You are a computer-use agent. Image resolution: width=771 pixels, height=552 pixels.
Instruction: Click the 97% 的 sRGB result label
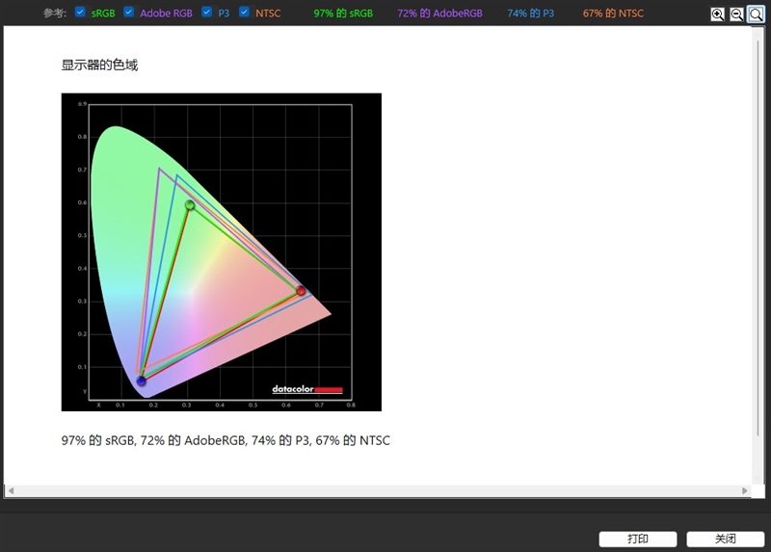(343, 13)
